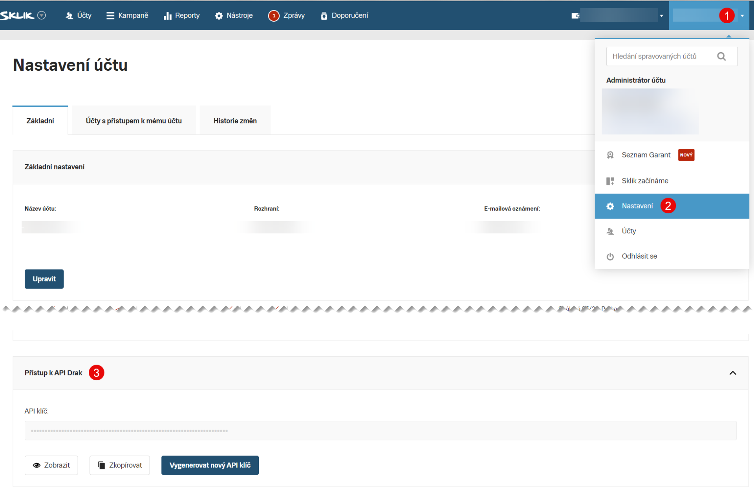Switch to Historie změn tab
This screenshot has height=497, width=754.
pos(235,121)
